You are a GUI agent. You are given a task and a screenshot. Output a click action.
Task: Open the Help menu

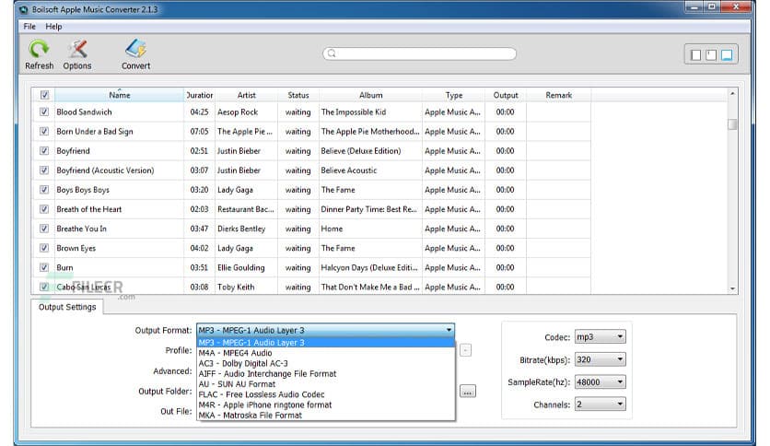pos(53,27)
